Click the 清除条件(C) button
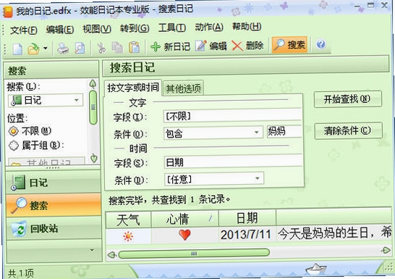Image resolution: width=395 pixels, height=279 pixels. [348, 130]
